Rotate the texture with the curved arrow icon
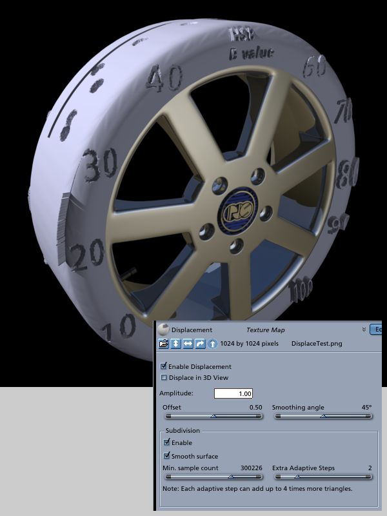Viewport: 387px width, 516px height. pos(200,344)
